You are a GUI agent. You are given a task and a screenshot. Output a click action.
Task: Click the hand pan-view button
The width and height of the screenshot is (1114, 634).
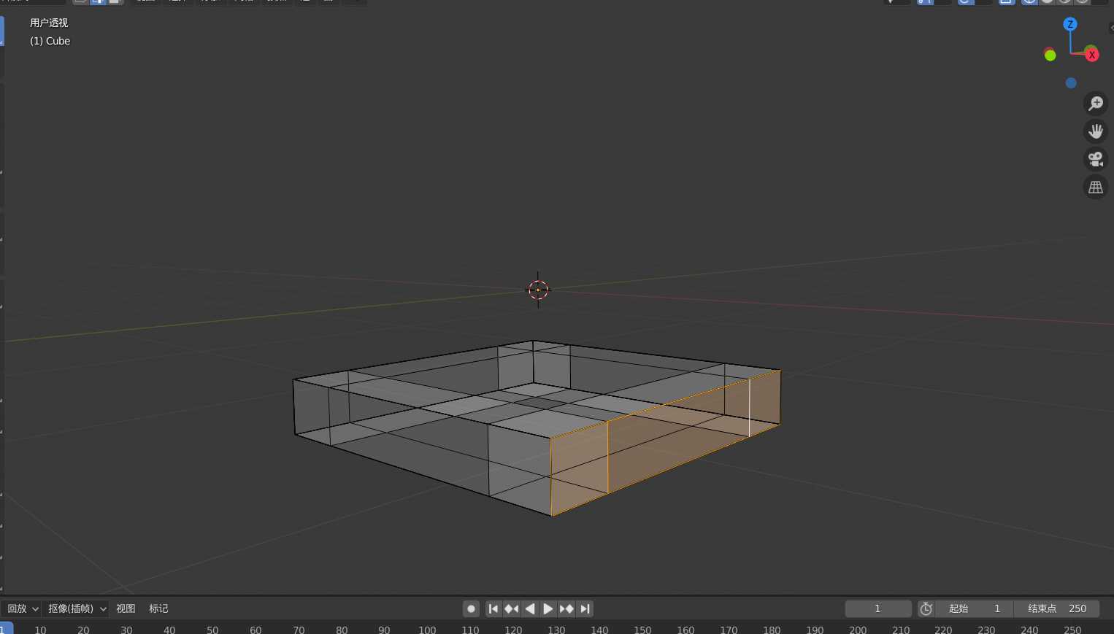[1096, 131]
